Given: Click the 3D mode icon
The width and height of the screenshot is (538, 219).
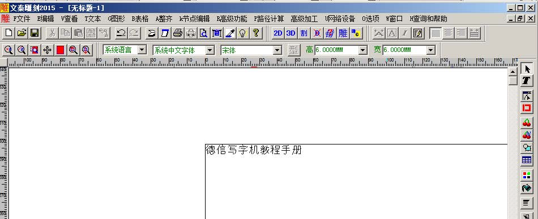Looking at the screenshot, I should click(291, 33).
